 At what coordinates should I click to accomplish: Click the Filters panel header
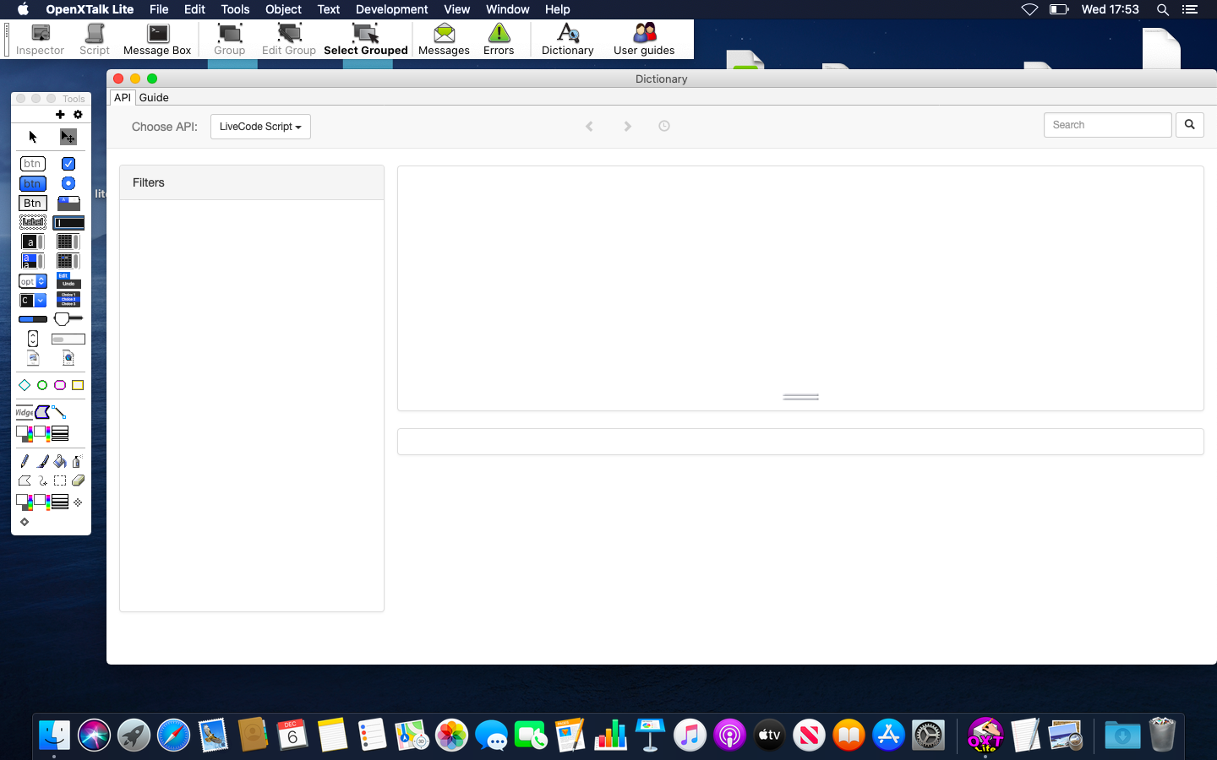(x=252, y=182)
